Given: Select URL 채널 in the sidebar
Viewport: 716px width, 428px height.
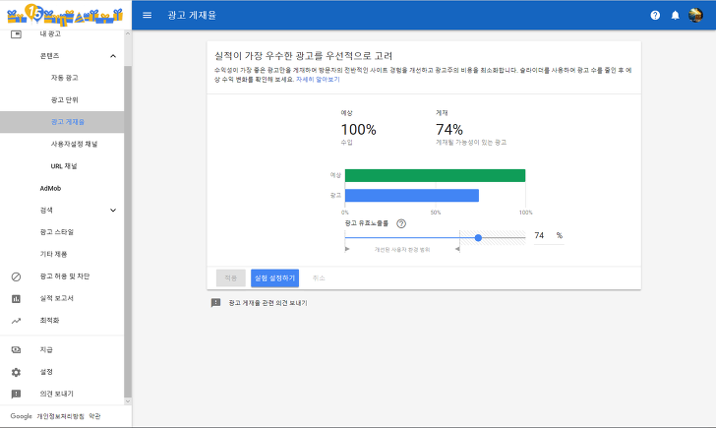Looking at the screenshot, I should click(x=64, y=166).
